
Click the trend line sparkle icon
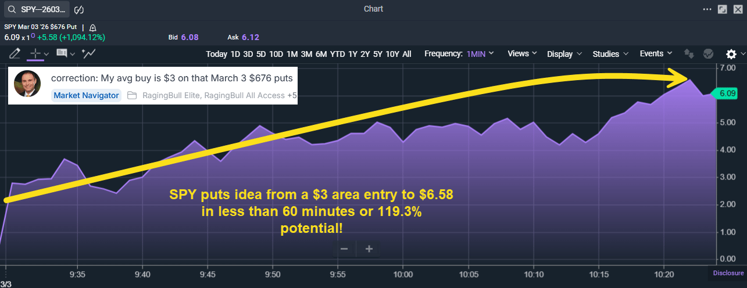(89, 53)
